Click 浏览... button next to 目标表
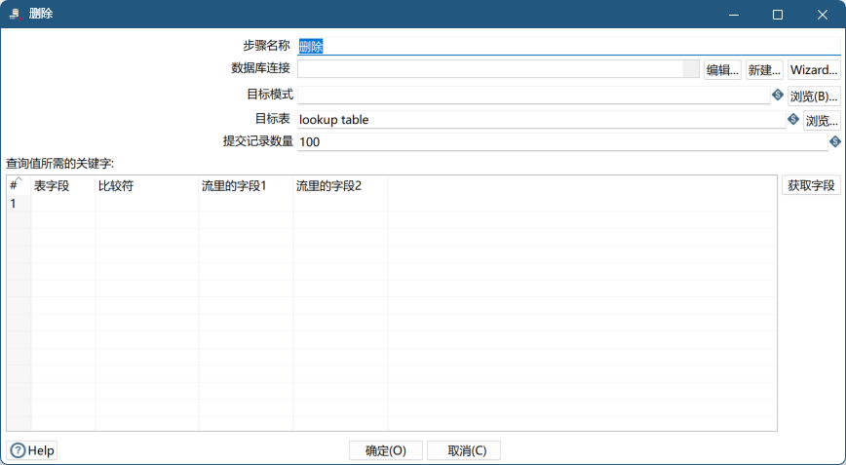The height and width of the screenshot is (465, 846). [x=821, y=121]
